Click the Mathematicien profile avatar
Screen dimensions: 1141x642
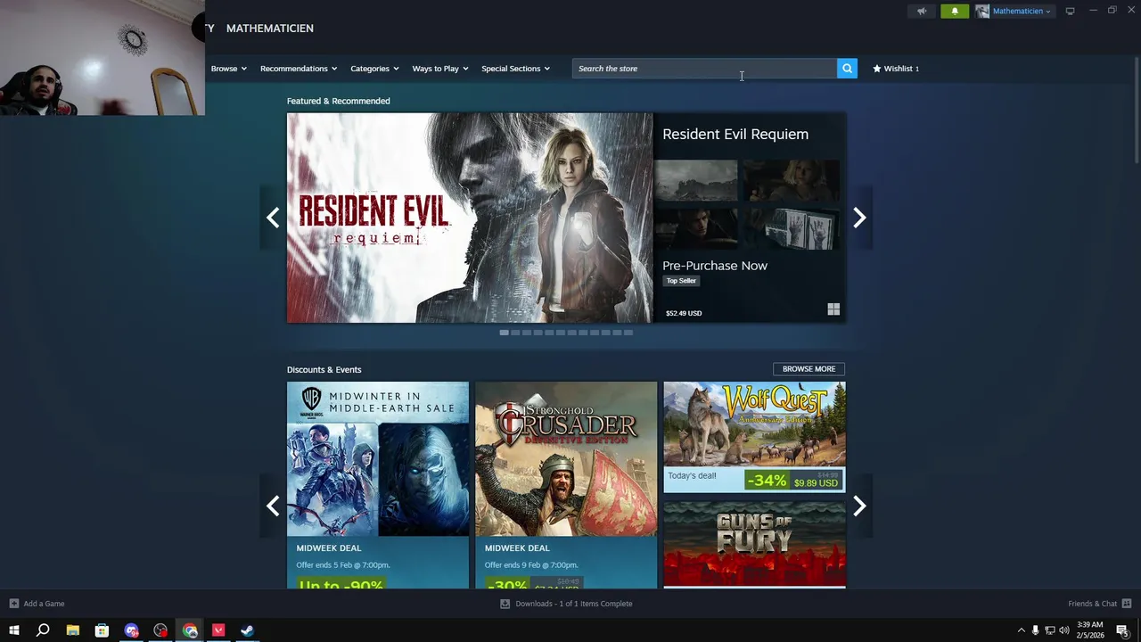[x=982, y=12]
